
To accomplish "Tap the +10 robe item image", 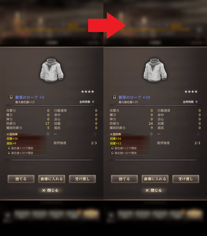I will (x=155, y=70).
